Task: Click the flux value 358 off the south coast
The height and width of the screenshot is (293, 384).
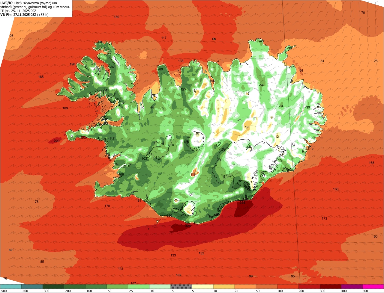Action: (x=242, y=203)
